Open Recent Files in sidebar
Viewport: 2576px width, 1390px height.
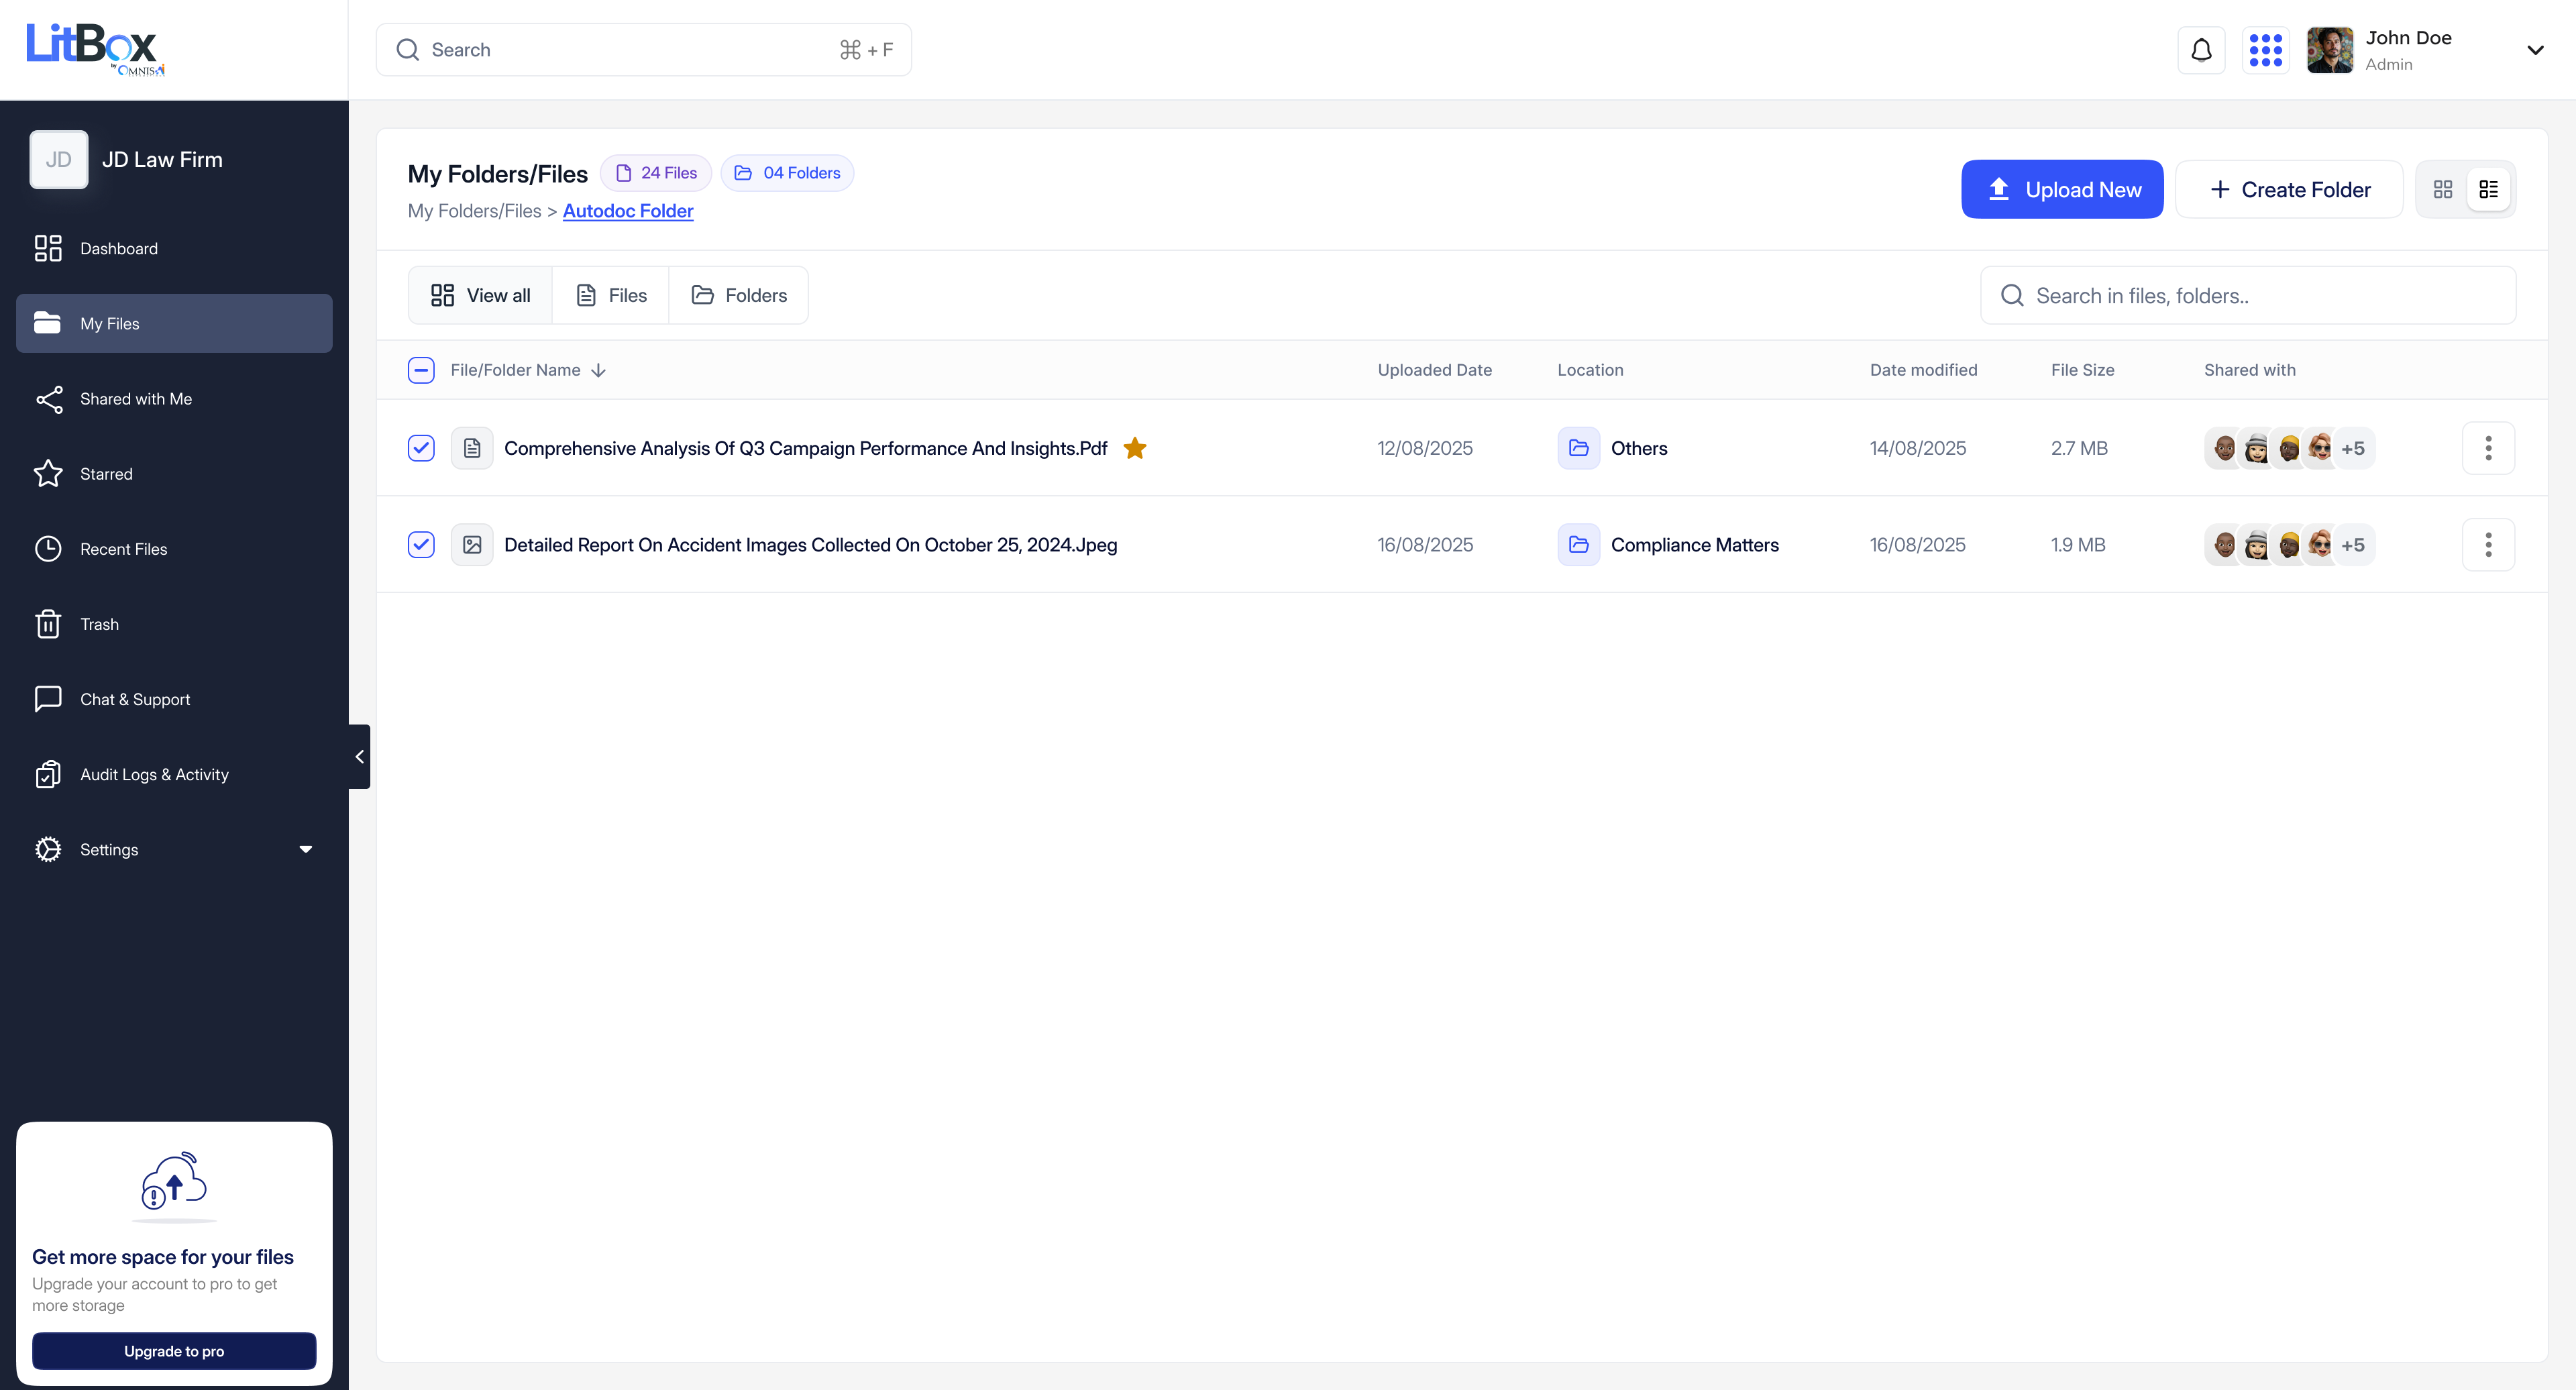(174, 548)
